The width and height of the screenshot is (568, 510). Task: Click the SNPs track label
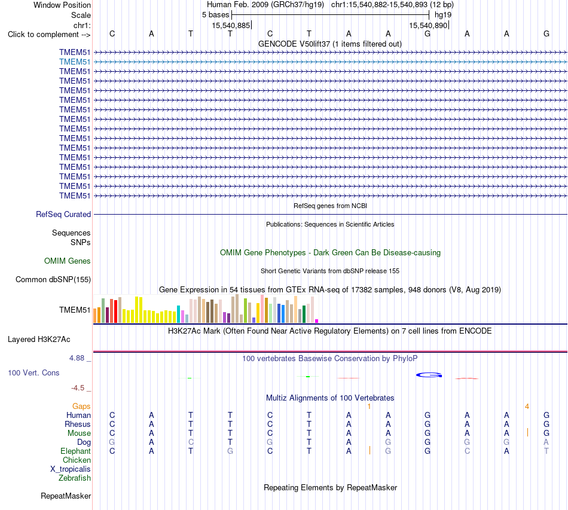pos(81,242)
